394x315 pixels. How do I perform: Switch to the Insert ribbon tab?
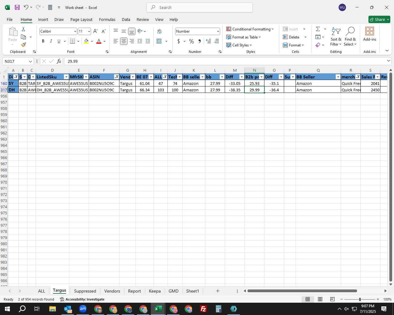(43, 19)
